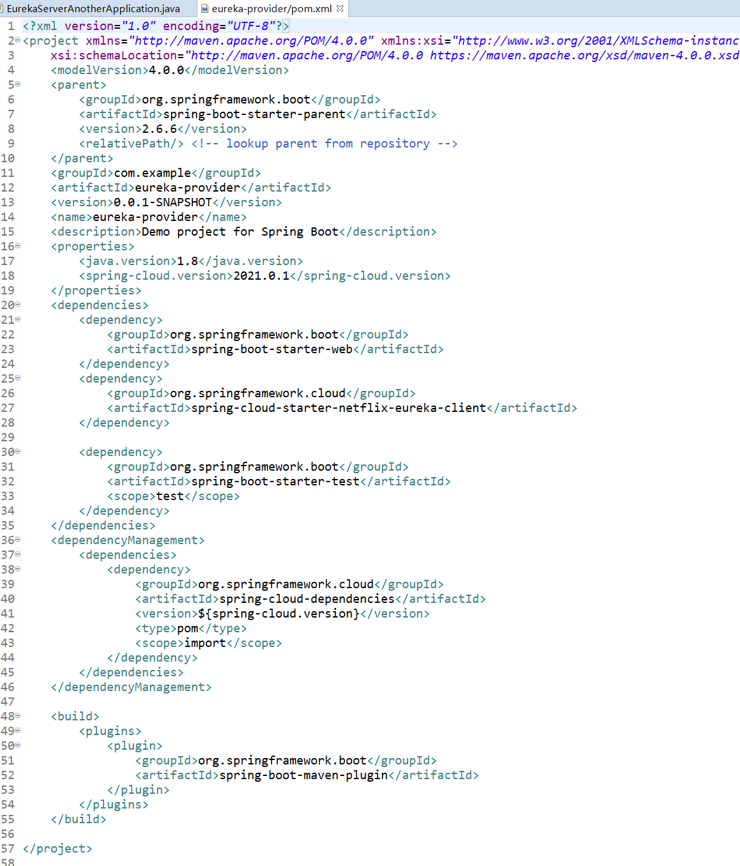The height and width of the screenshot is (866, 740).
Task: Collapse the eureka-client dependency at line 25
Action: tap(18, 378)
